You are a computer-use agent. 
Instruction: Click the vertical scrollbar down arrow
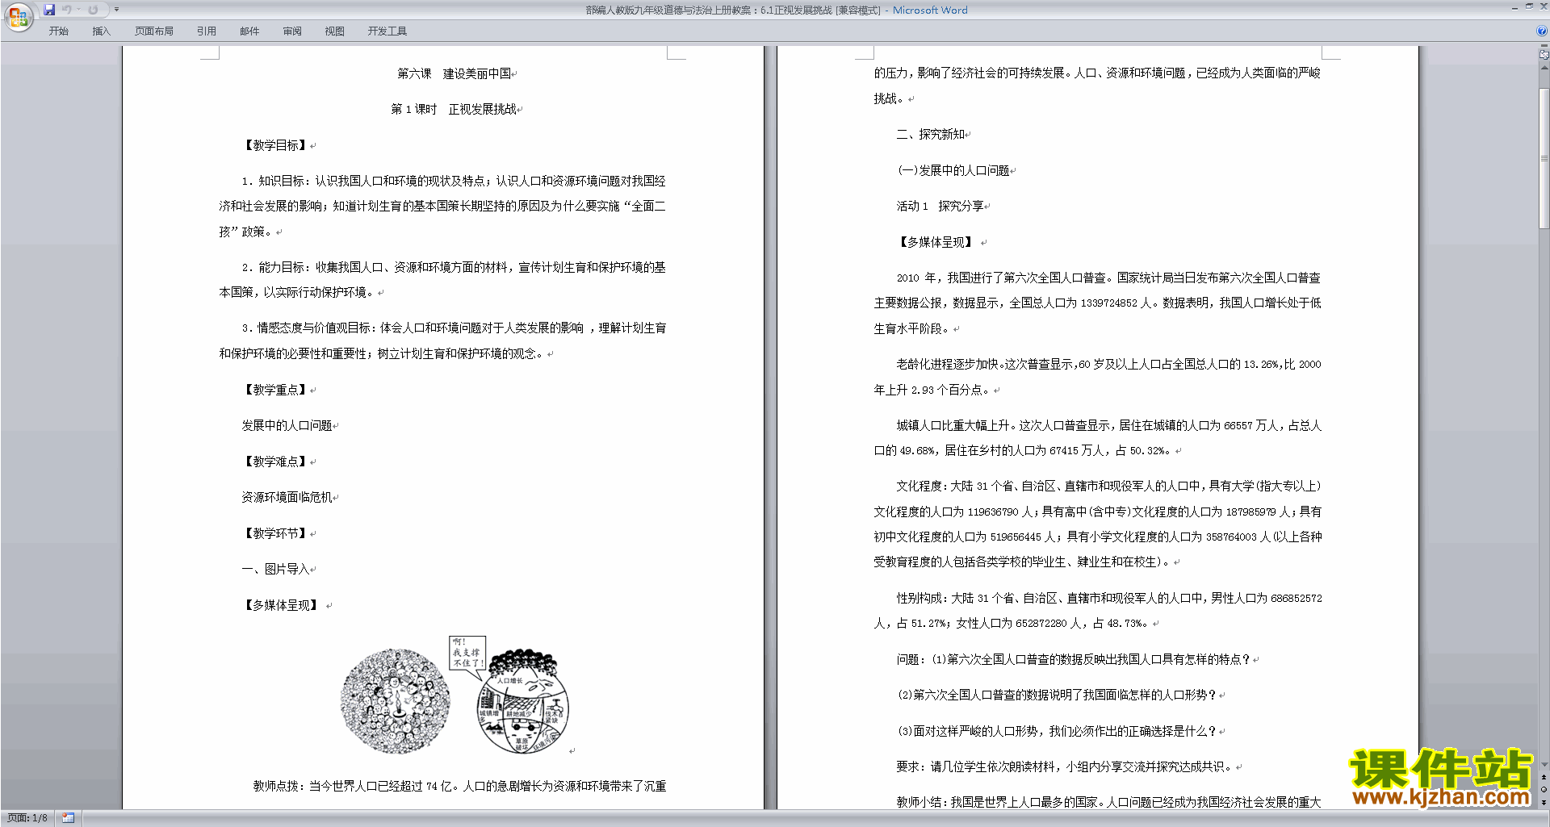(1544, 764)
